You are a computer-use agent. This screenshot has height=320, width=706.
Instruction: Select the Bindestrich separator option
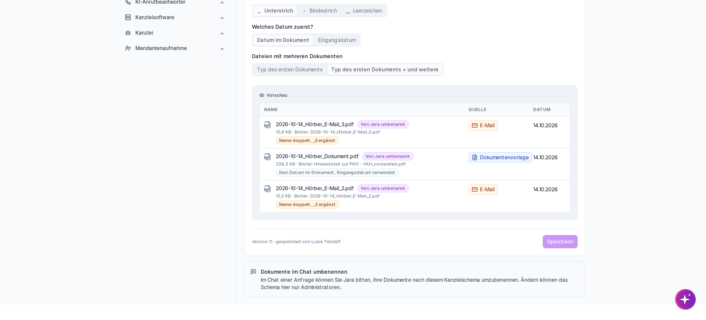coord(320,11)
